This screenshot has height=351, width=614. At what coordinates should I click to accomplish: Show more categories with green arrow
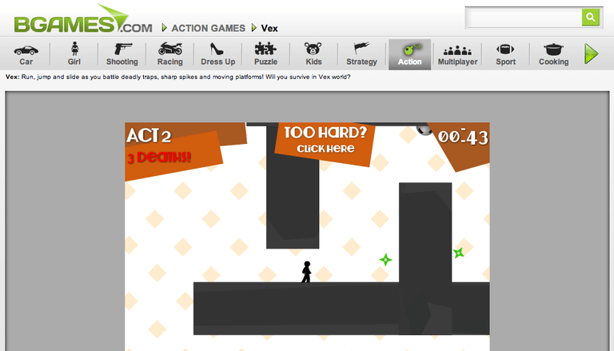(592, 54)
